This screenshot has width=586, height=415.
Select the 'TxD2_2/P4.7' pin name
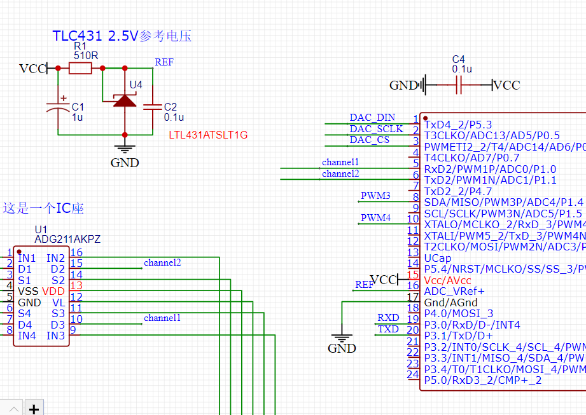tap(458, 191)
